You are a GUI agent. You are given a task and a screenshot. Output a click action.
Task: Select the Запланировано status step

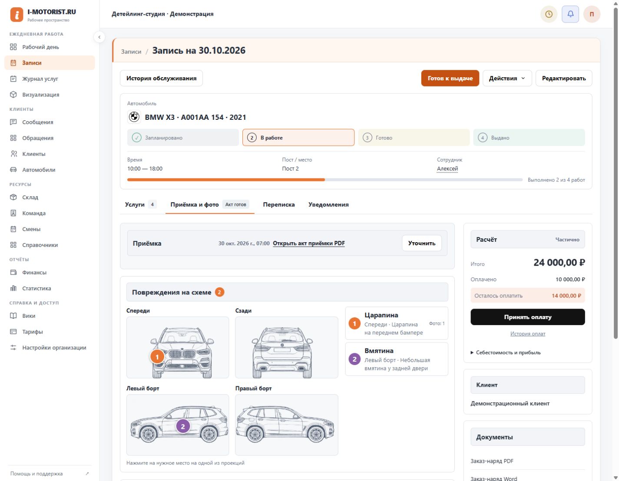[x=183, y=138]
